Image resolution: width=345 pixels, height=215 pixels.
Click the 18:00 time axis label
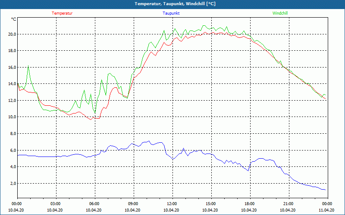pos(249,204)
